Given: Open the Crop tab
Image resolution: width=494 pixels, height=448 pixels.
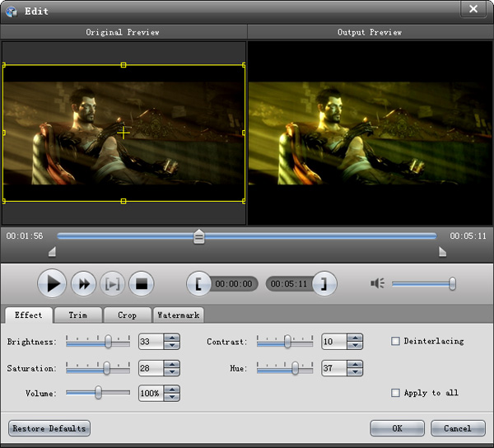Looking at the screenshot, I should (128, 315).
